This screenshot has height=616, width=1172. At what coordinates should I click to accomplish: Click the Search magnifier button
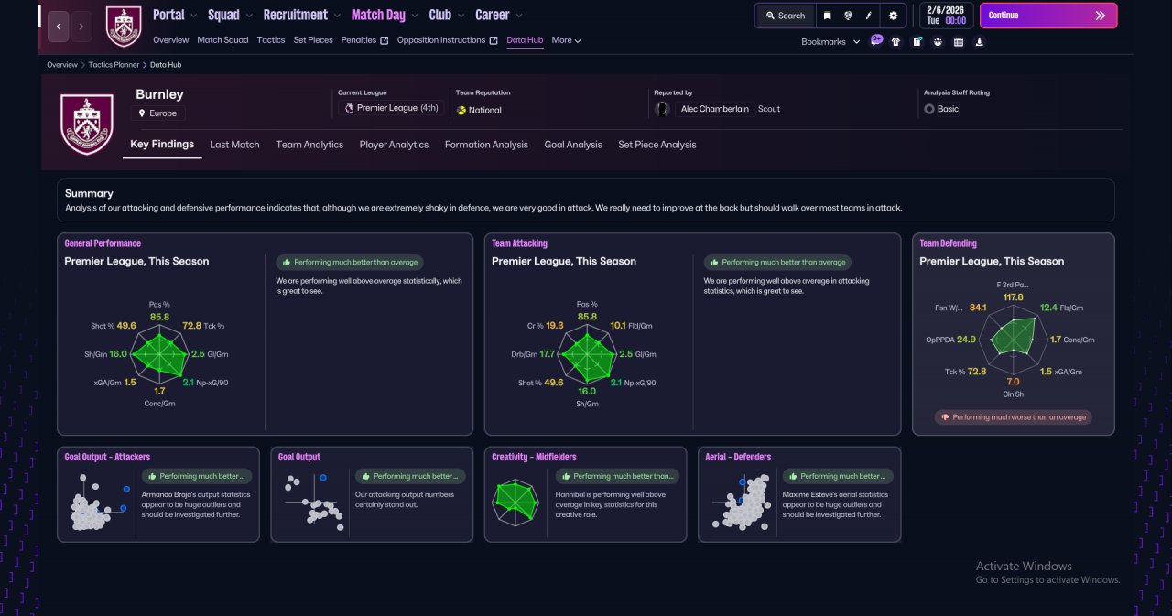coord(785,16)
